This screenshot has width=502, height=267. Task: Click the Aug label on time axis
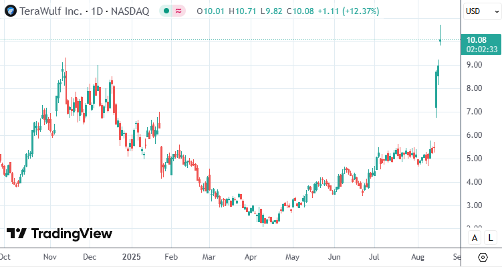tap(418, 257)
